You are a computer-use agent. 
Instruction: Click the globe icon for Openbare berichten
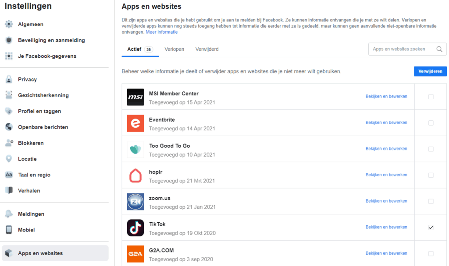tap(9, 127)
